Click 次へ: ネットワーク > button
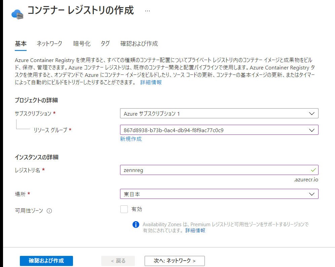335x267 pixels. click(175, 261)
